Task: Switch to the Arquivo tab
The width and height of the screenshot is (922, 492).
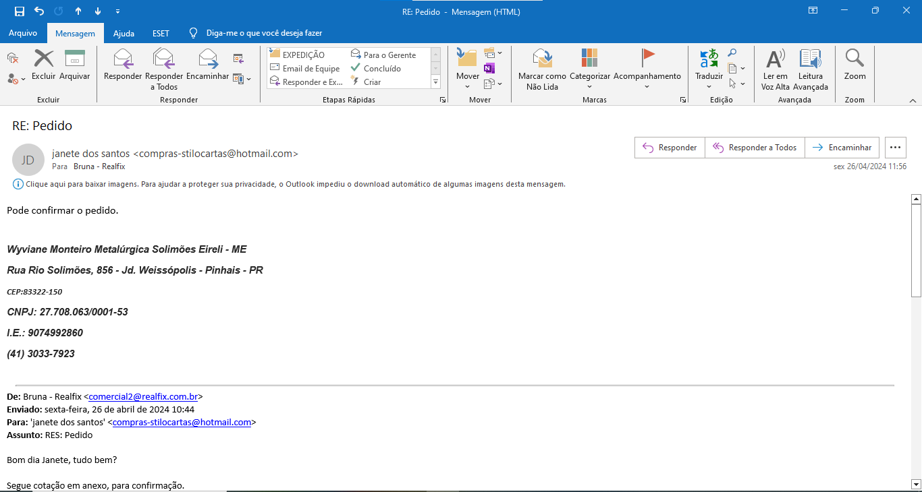Action: click(23, 33)
